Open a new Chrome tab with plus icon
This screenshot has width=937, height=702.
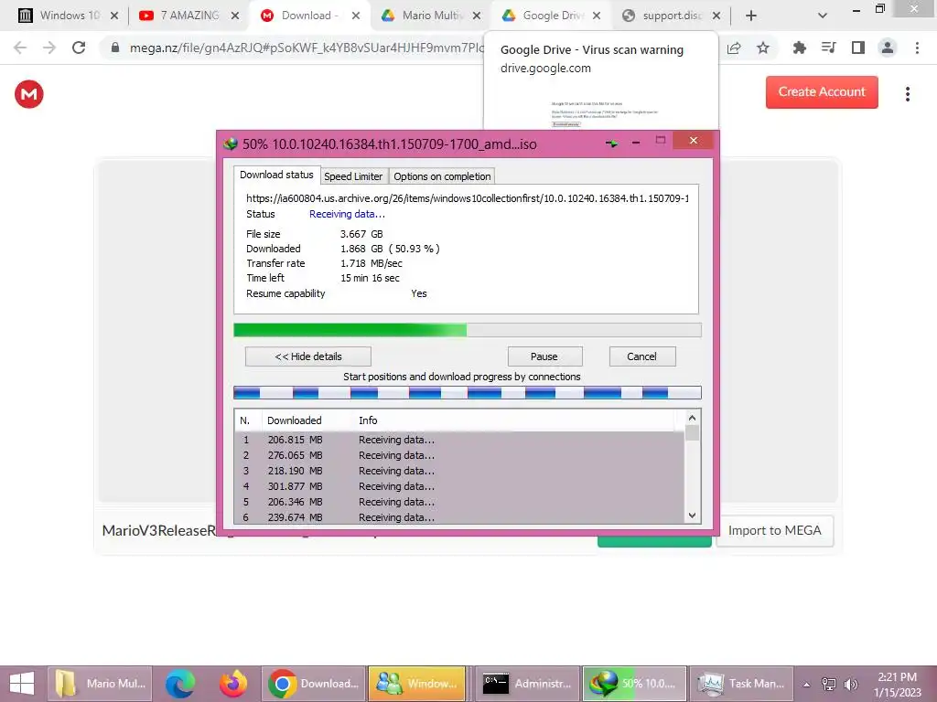751,16
